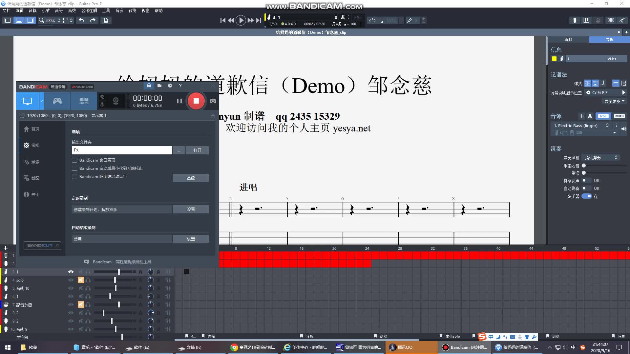Select Bandicam 关于 sidebar tab

32,195
